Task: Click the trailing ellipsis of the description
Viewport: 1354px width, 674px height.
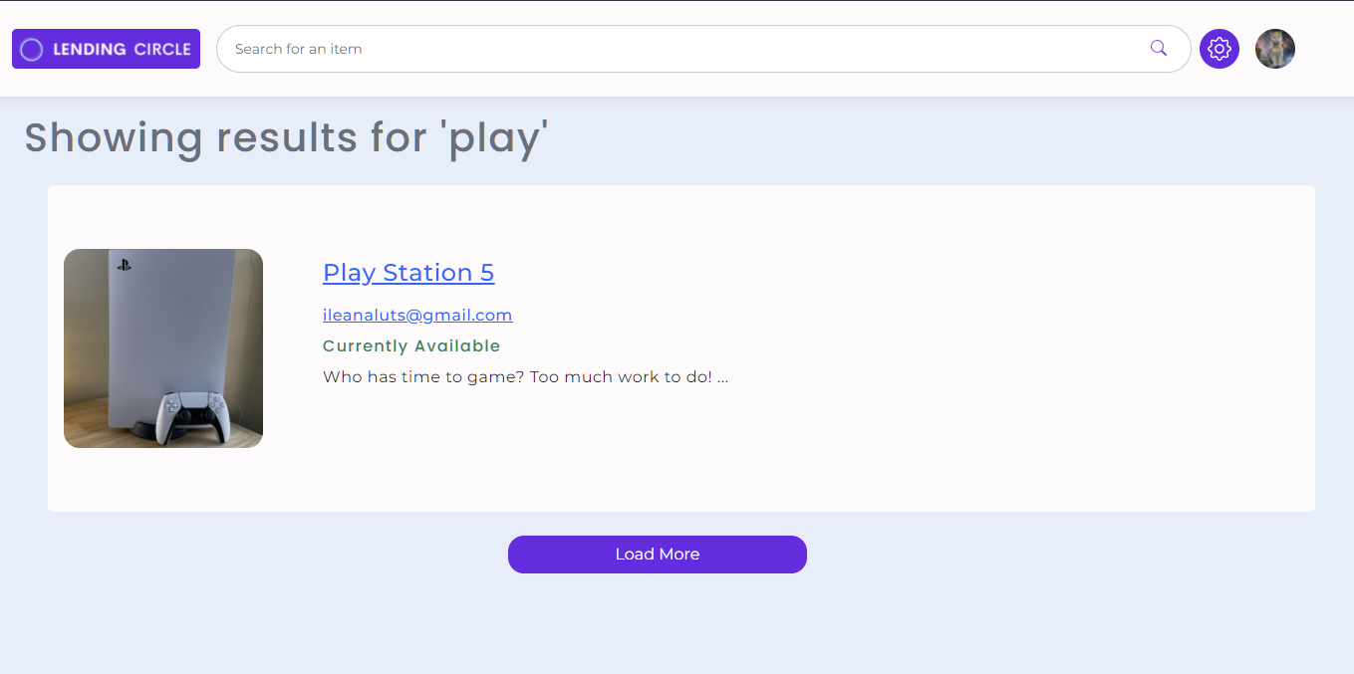Action: 722,378
